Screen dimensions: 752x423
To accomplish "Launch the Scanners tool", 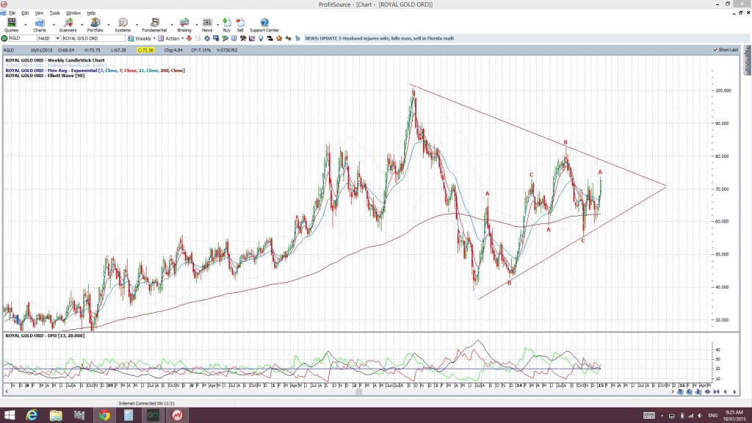I will pyautogui.click(x=68, y=25).
